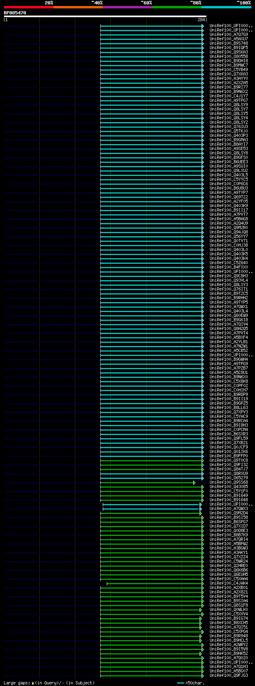Click the cyan arrowhead for UniRef100_A7QWX3
This screenshot has height=686, width=255.
coord(201,509)
